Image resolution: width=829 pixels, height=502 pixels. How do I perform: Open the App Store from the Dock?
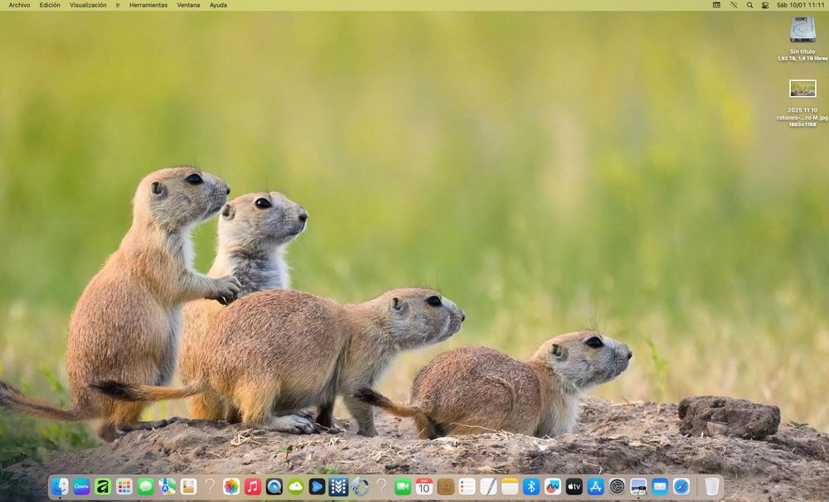click(595, 486)
